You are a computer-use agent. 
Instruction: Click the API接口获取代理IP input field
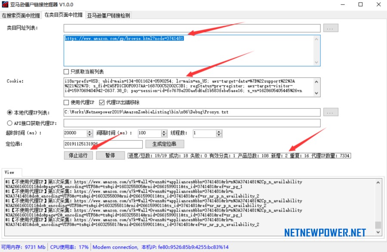click(x=192, y=123)
